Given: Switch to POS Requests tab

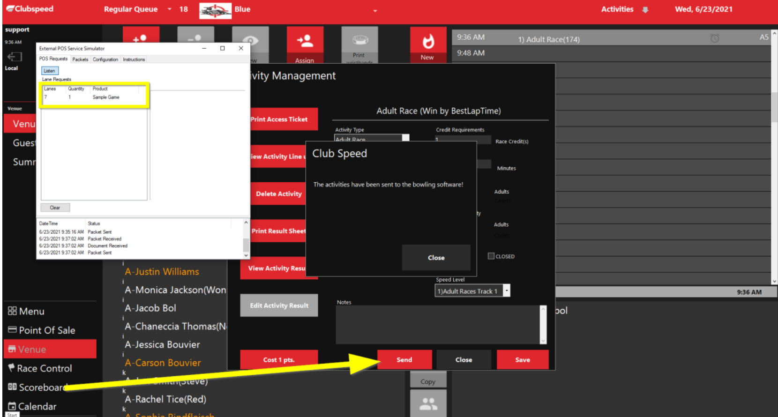Looking at the screenshot, I should (x=53, y=59).
